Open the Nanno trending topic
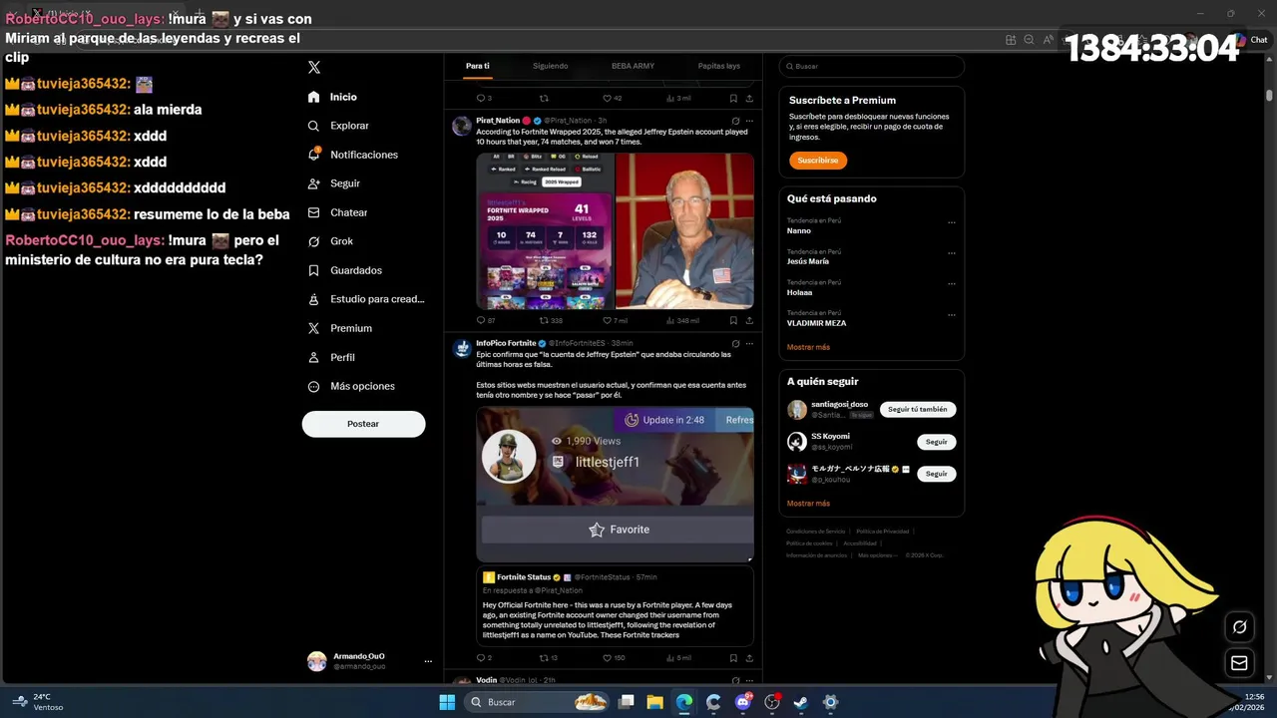Screen dimensions: 1277x718 (x=799, y=230)
